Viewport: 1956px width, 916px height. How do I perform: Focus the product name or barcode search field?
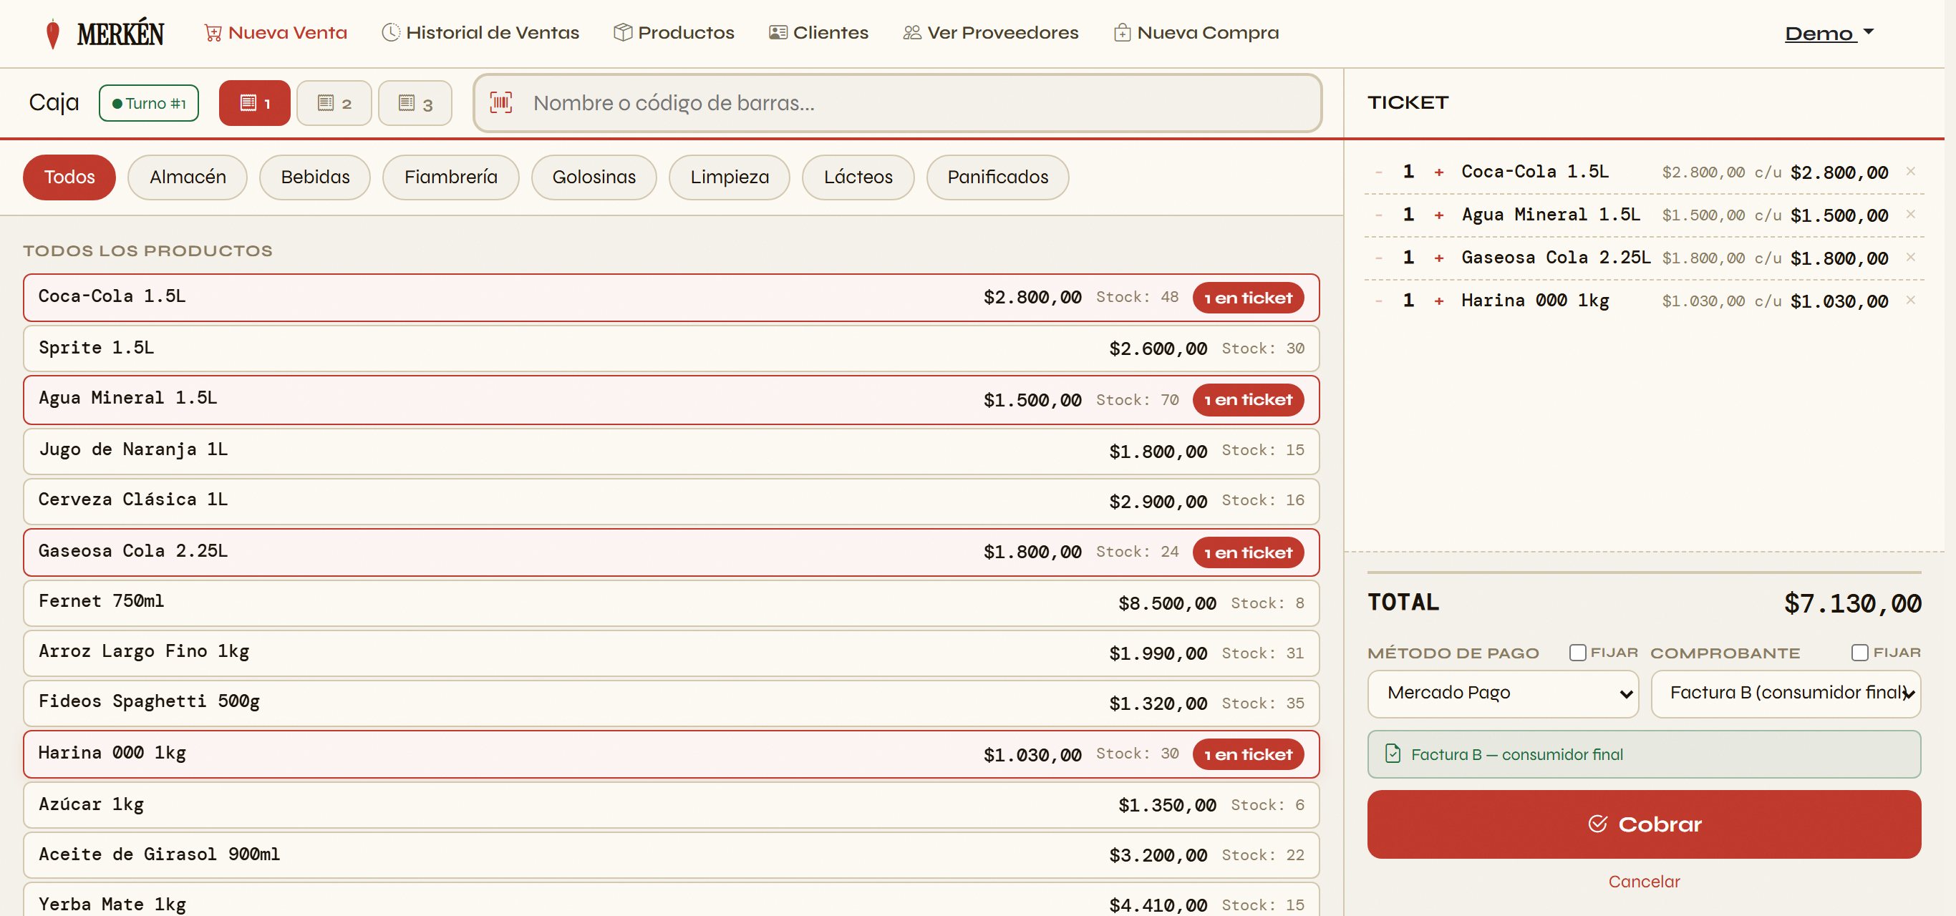pos(898,103)
